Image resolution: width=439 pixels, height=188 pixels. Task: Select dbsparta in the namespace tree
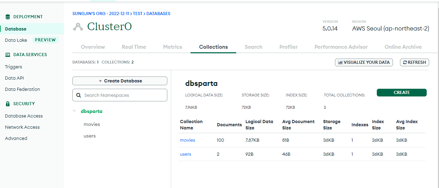point(91,111)
